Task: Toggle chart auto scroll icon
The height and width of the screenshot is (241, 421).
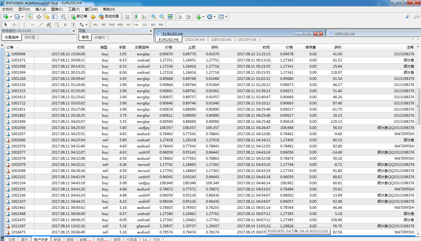Action: (180, 17)
